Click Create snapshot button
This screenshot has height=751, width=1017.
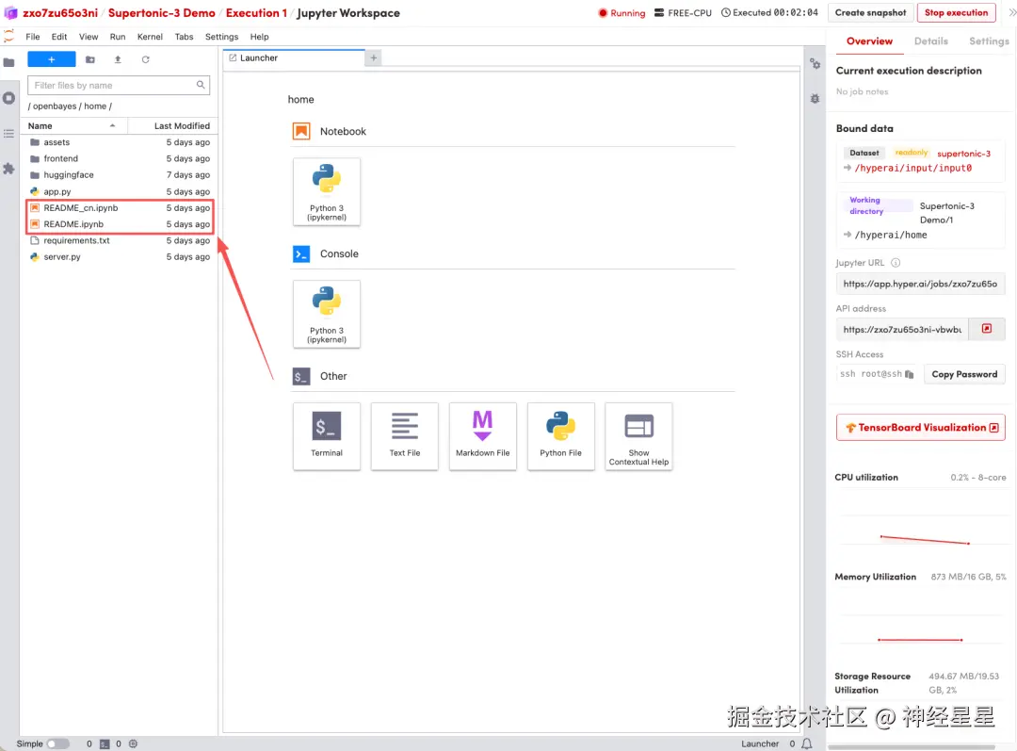[x=870, y=12]
